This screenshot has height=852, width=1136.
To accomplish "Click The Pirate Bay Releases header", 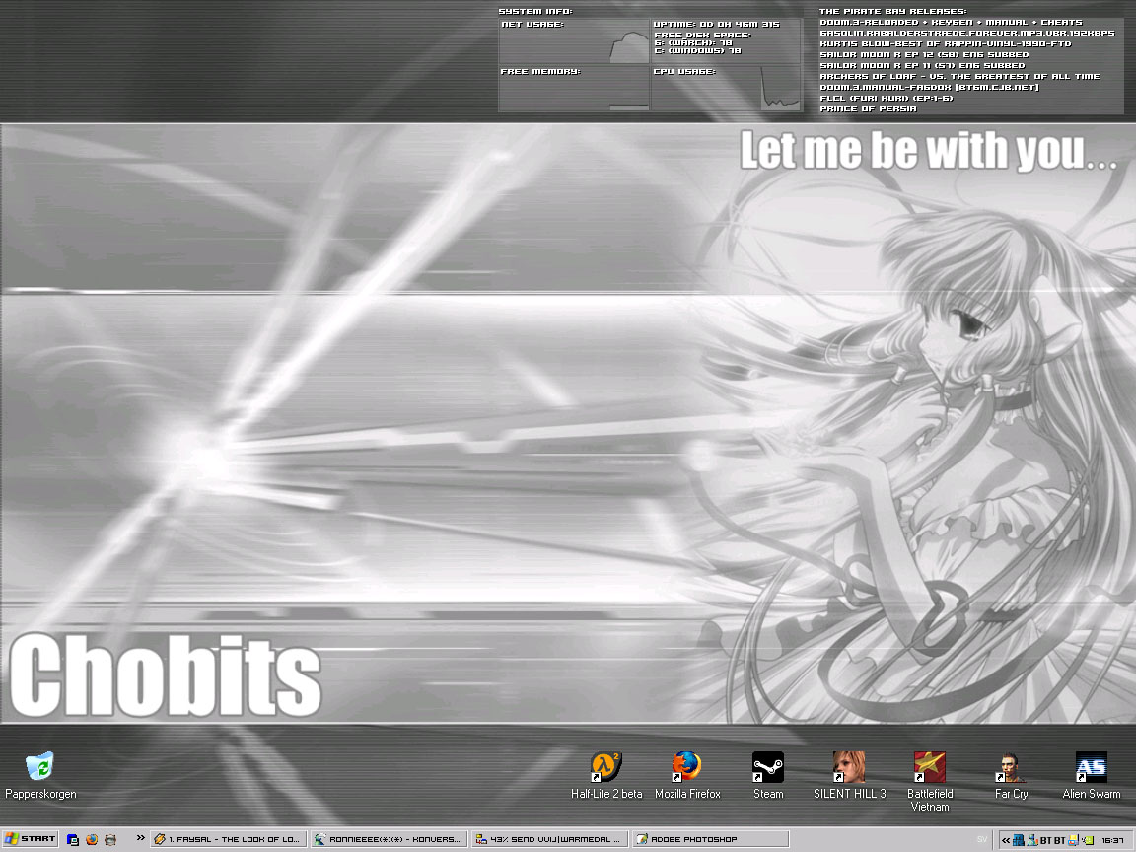I will pyautogui.click(x=892, y=12).
